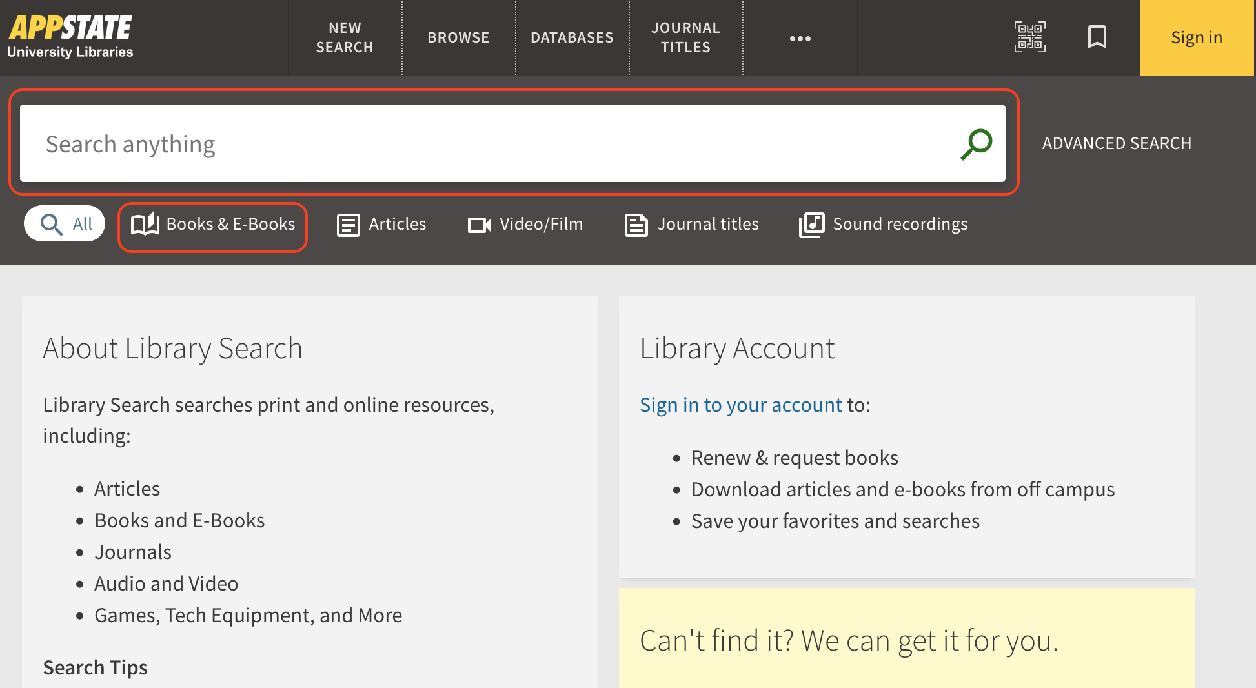This screenshot has width=1256, height=688.
Task: Go to Browse in navigation bar
Action: point(458,37)
